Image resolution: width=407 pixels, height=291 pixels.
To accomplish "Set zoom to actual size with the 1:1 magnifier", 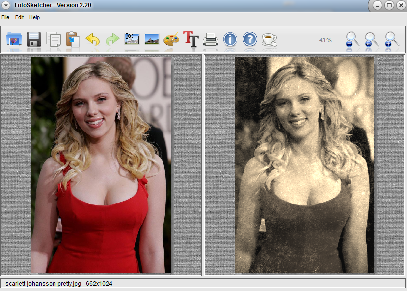I will pos(372,39).
